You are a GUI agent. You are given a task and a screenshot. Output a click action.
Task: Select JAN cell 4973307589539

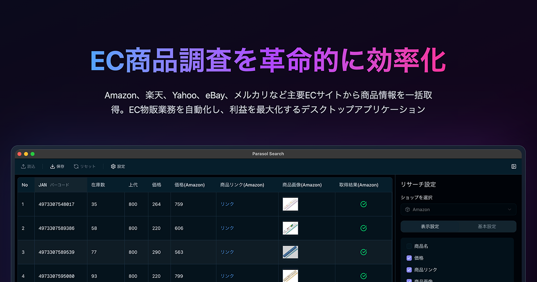61,252
